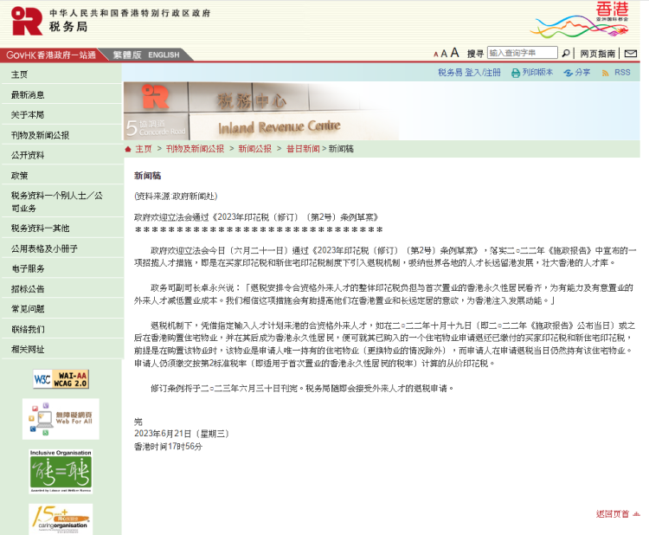
Task: Click the printer icon for print version
Action: tap(516, 73)
